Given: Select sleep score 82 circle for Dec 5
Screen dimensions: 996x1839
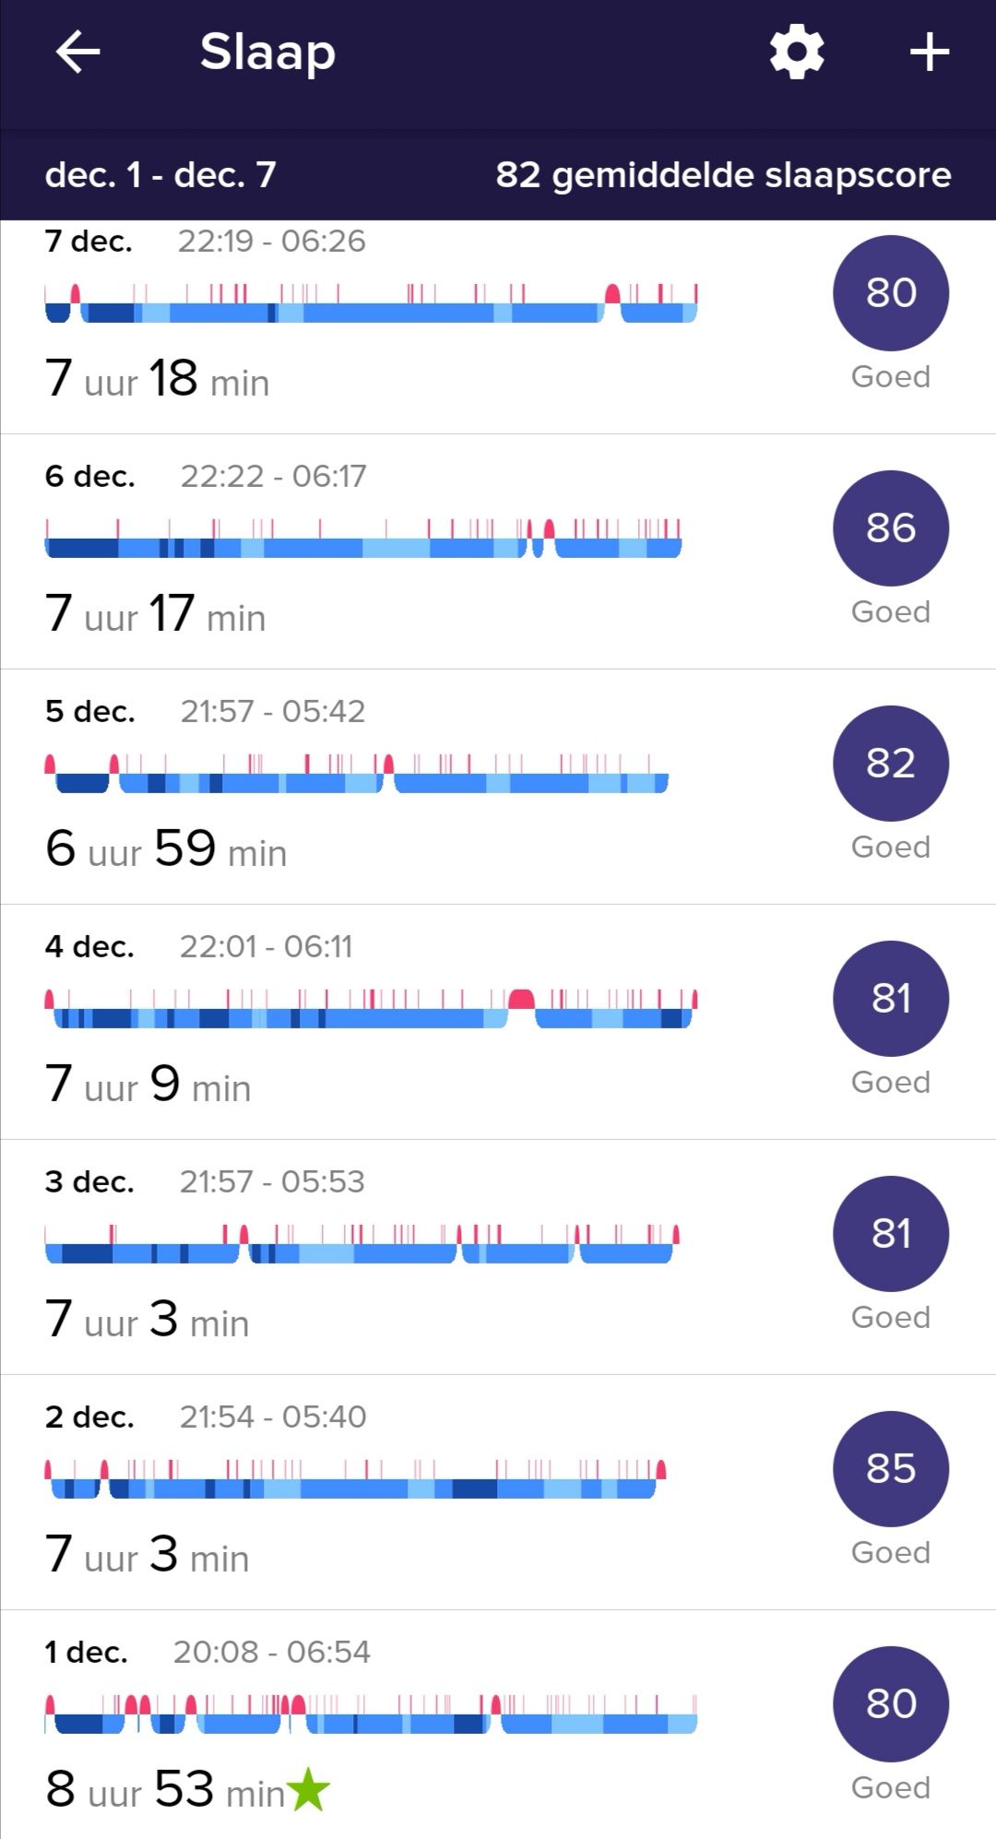Looking at the screenshot, I should tap(890, 763).
